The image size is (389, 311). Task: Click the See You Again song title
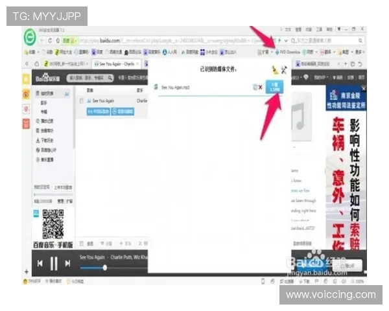(103, 101)
